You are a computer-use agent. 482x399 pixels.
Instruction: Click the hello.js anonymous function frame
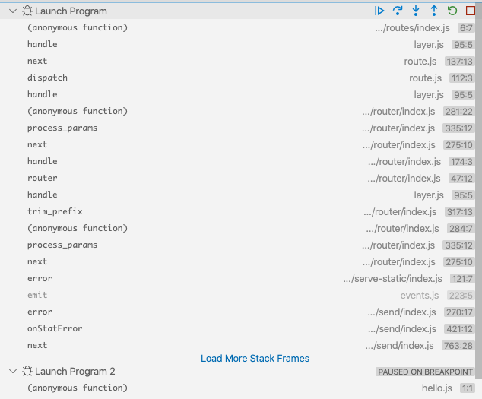(78, 388)
